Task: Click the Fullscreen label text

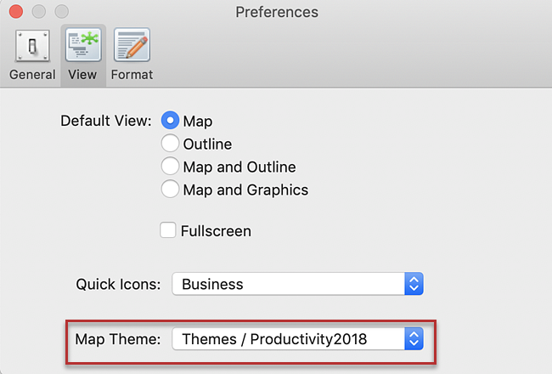Action: (216, 230)
